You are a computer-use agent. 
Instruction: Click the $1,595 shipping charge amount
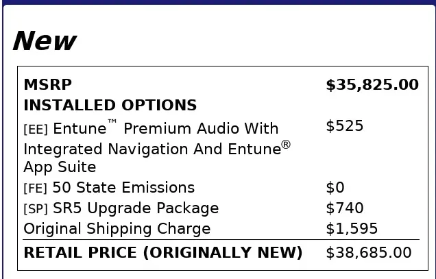point(351,229)
